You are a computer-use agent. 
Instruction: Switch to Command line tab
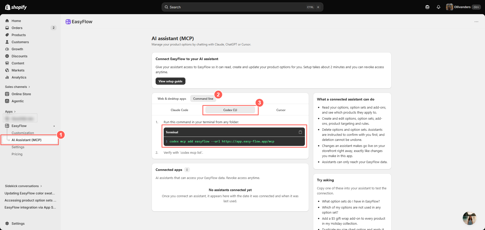pyautogui.click(x=203, y=99)
